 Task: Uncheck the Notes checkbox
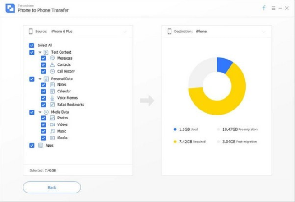pyautogui.click(x=43, y=85)
